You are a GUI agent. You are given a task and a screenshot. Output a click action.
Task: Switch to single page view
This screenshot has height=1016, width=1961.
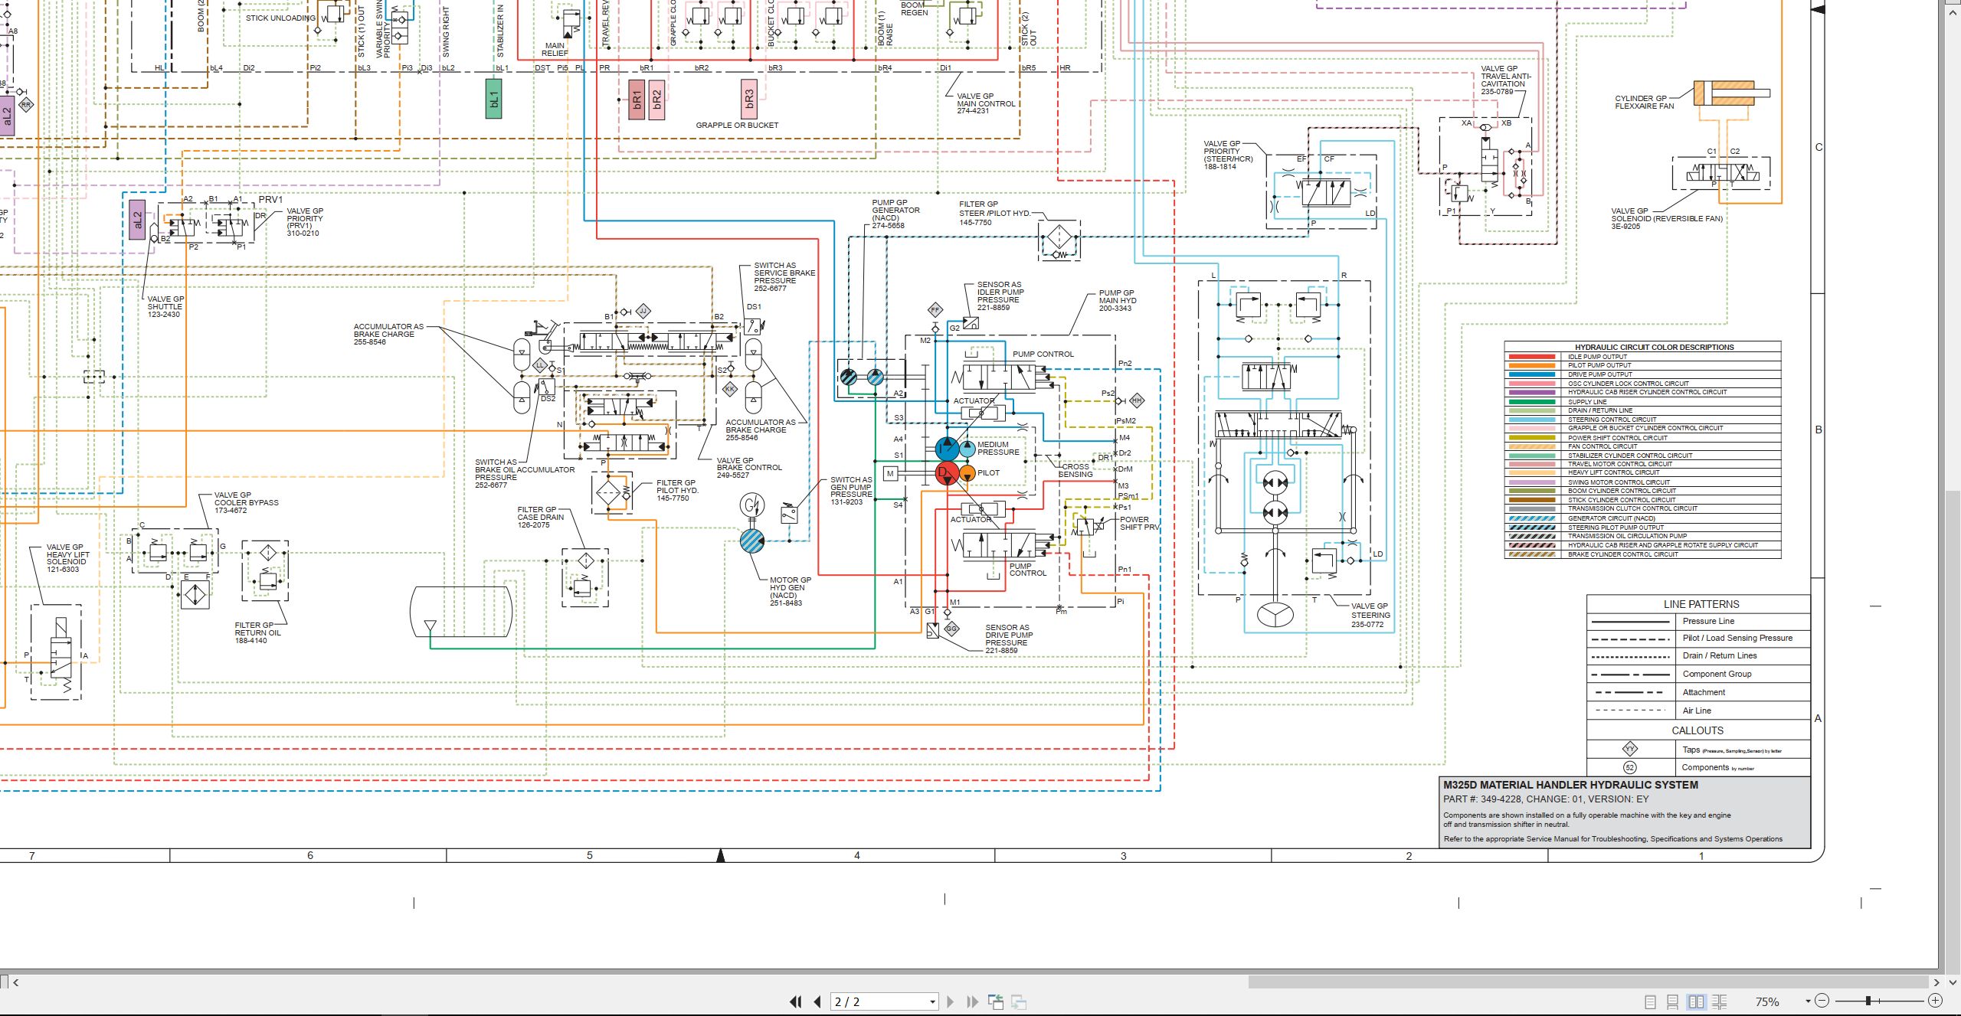click(1651, 1001)
